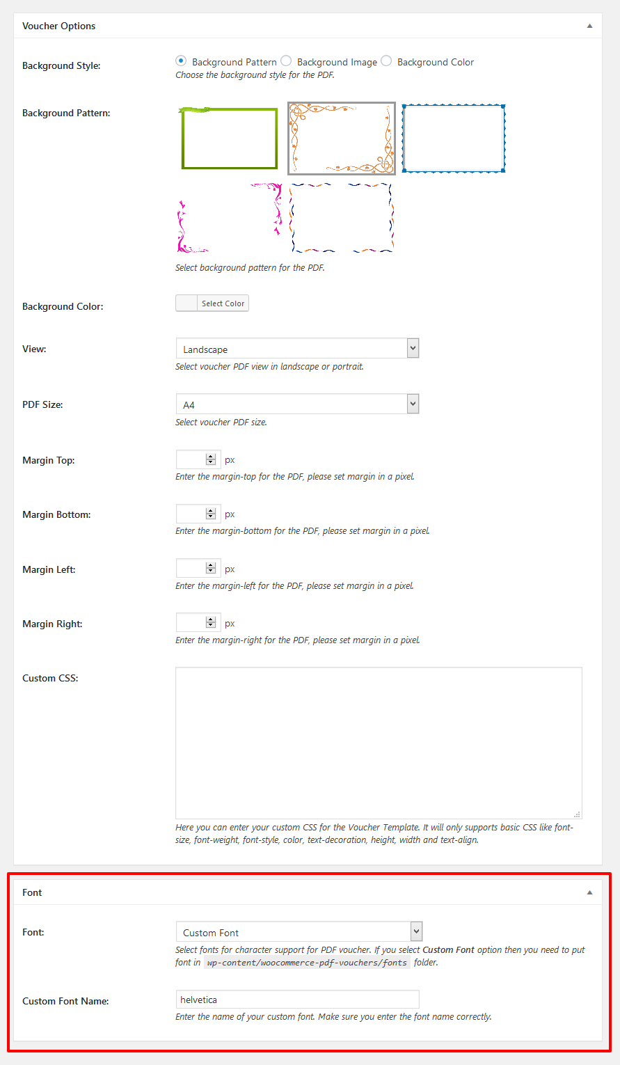Choose the Background Image radio option

click(286, 61)
